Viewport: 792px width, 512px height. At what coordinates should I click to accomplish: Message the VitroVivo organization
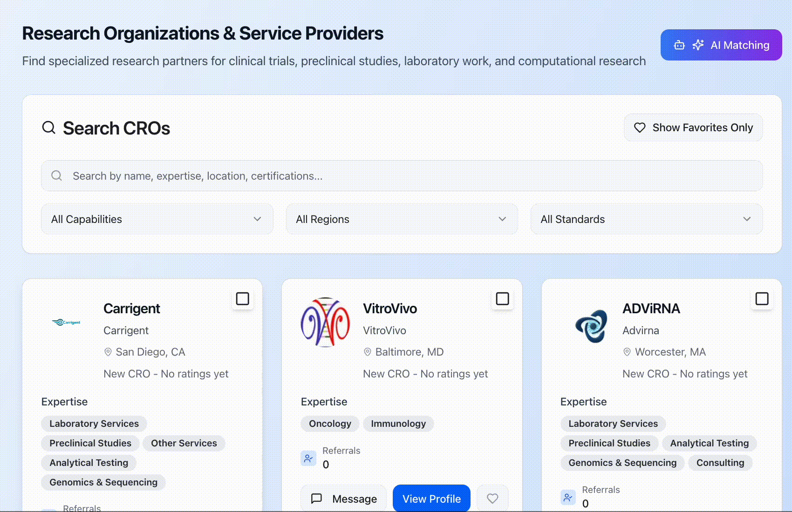[x=344, y=499]
